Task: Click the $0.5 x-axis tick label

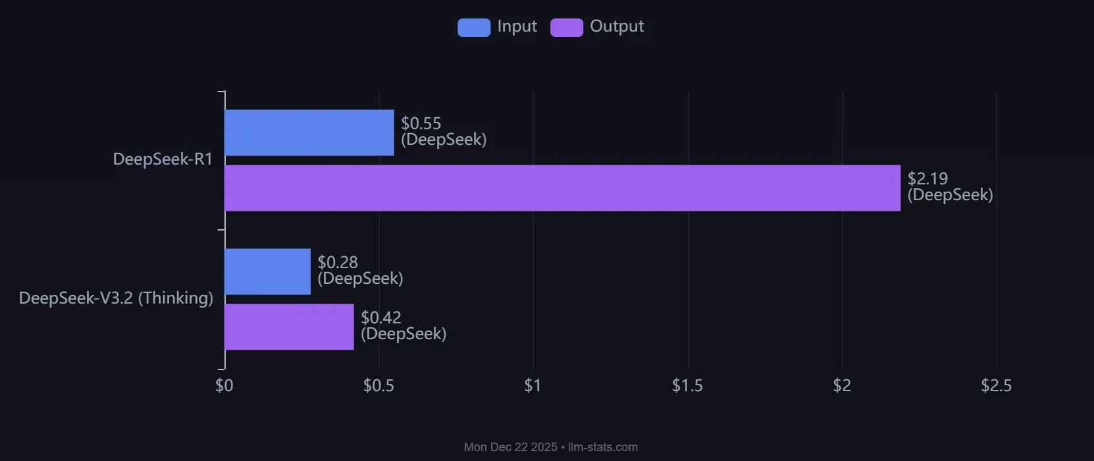Action: [x=378, y=386]
